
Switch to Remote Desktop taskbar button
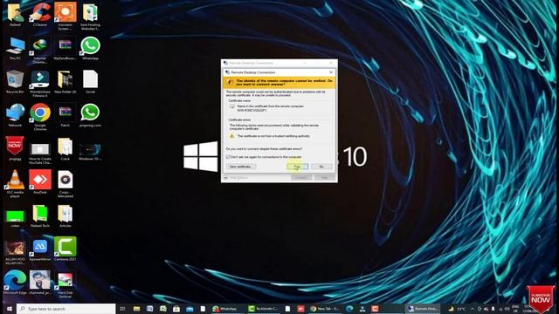(423, 309)
